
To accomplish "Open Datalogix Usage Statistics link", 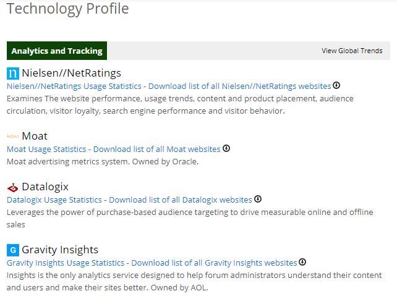I will coord(54,200).
